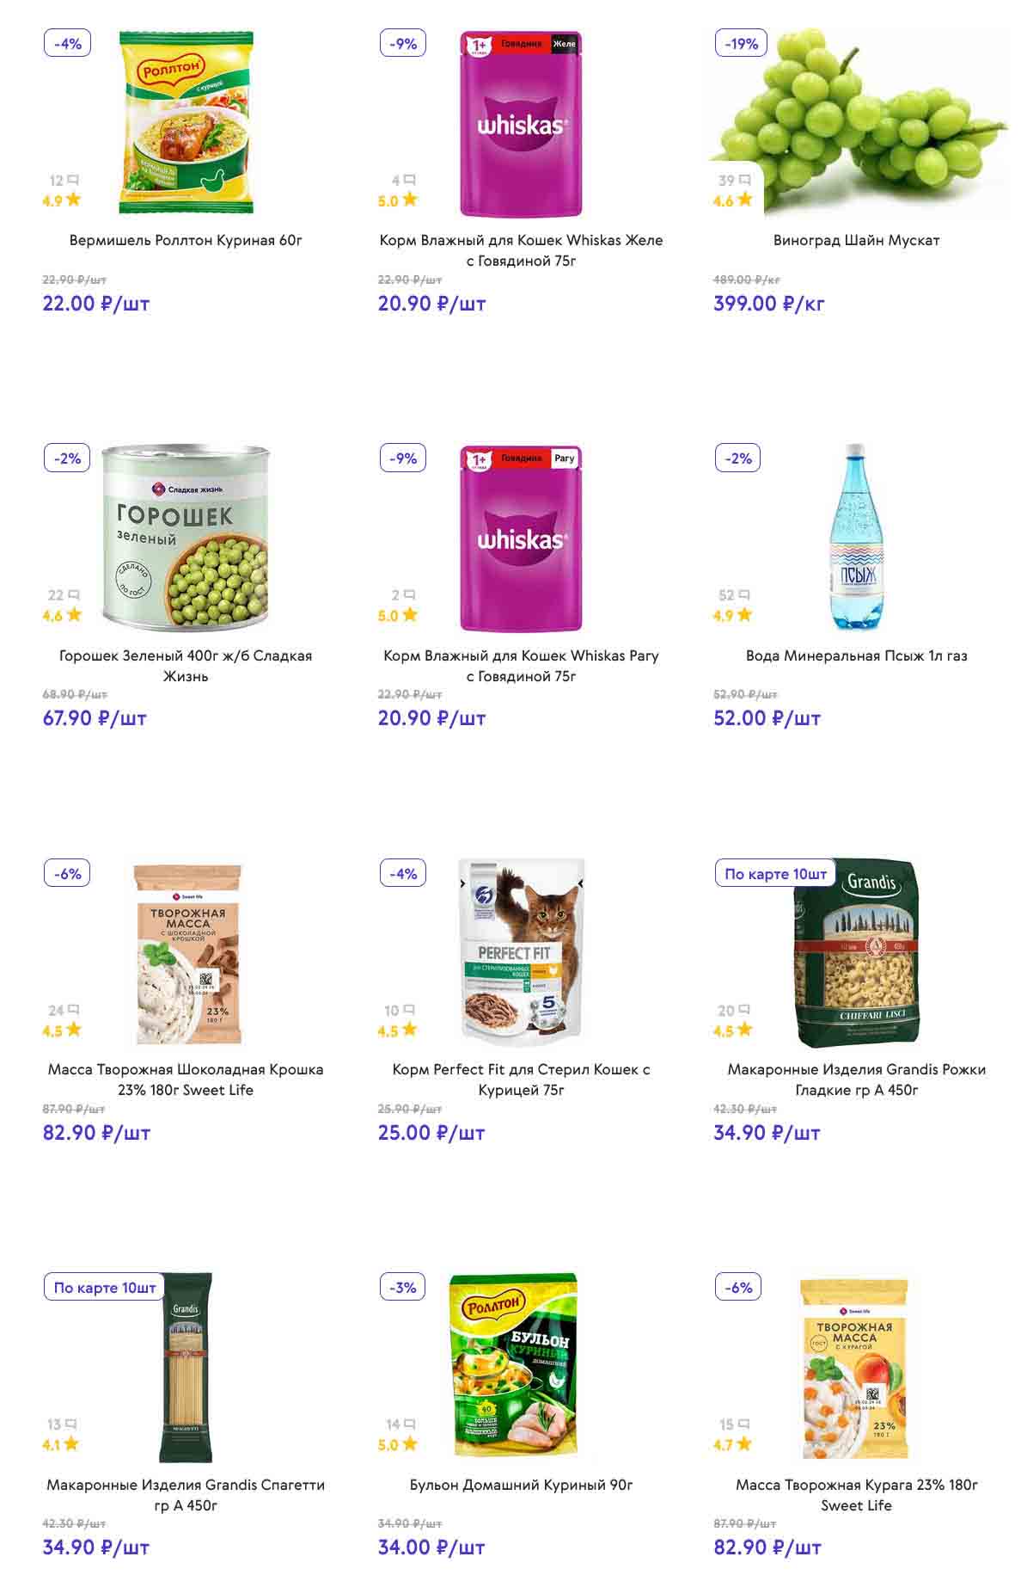Click the -19% discount badge on grapes

741,43
